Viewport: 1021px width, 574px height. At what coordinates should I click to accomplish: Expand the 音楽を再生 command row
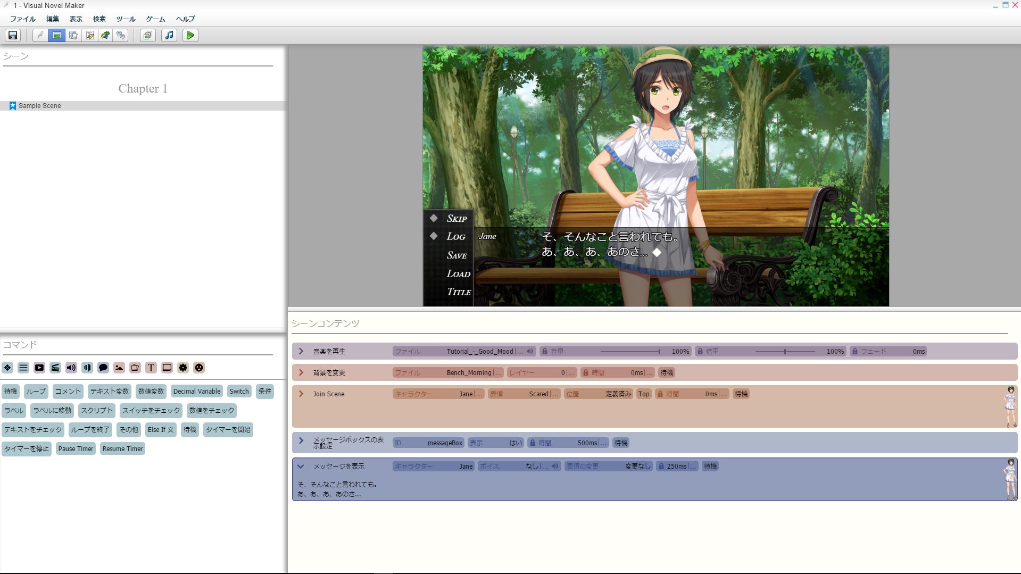[301, 352]
